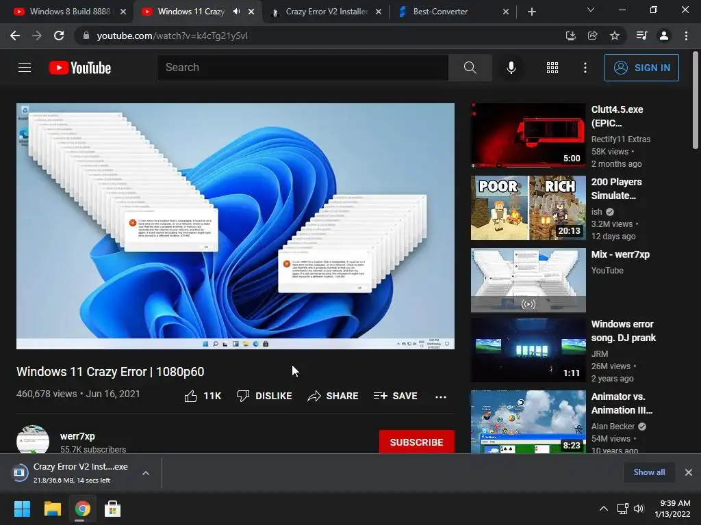Viewport: 701px width, 525px height.
Task: Click the address bar URL
Action: pyautogui.click(x=172, y=36)
